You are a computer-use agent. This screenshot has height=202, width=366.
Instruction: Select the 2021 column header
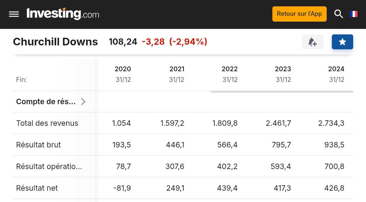click(177, 69)
